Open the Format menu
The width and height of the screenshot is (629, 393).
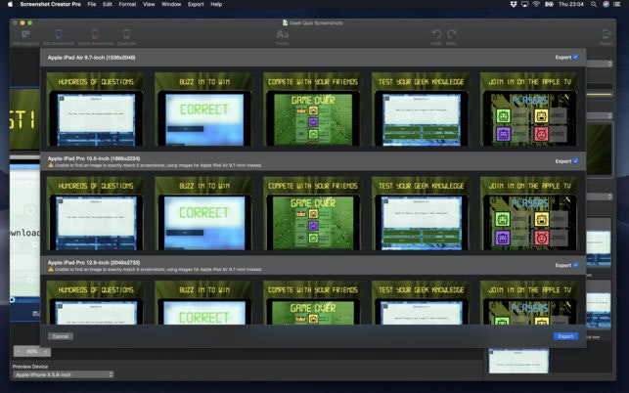127,4
